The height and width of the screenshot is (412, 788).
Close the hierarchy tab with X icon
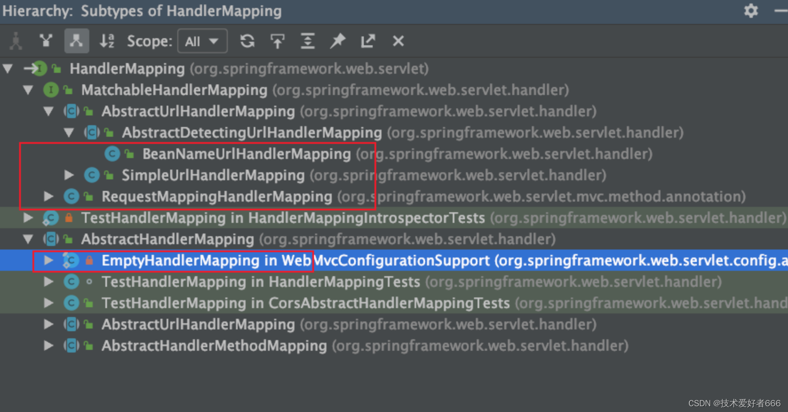pyautogui.click(x=398, y=41)
